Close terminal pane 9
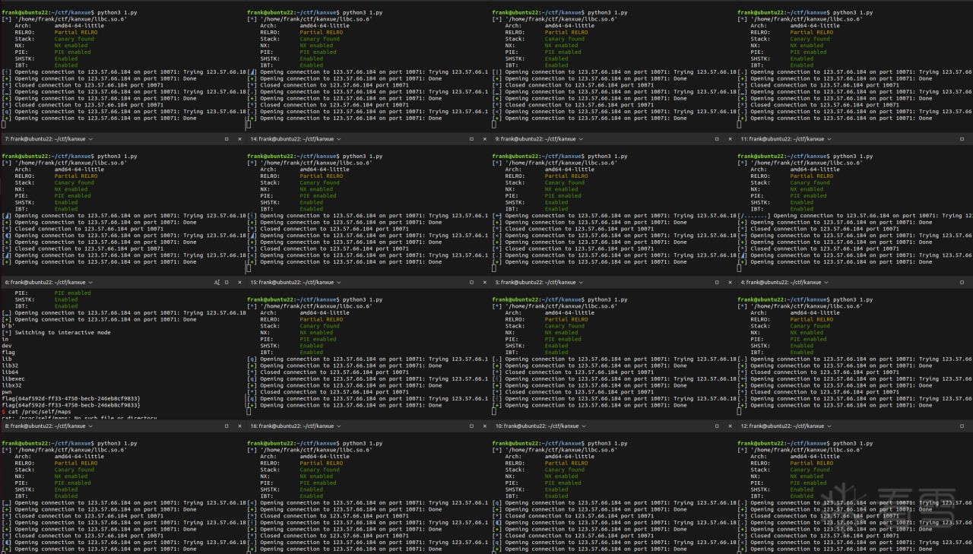The height and width of the screenshot is (554, 973). [x=729, y=139]
